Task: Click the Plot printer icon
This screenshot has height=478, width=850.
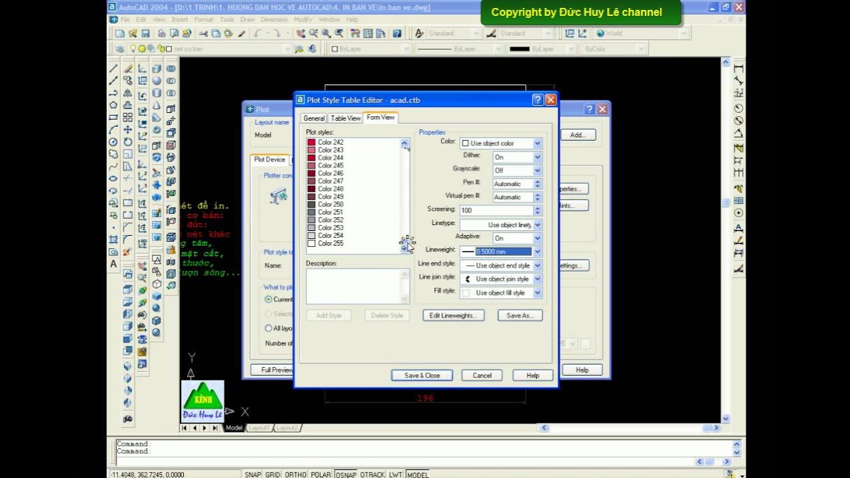Action: (161, 33)
